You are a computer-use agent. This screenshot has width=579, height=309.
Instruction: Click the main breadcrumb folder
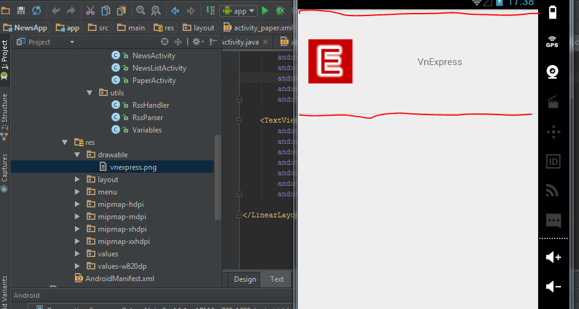pos(131,28)
